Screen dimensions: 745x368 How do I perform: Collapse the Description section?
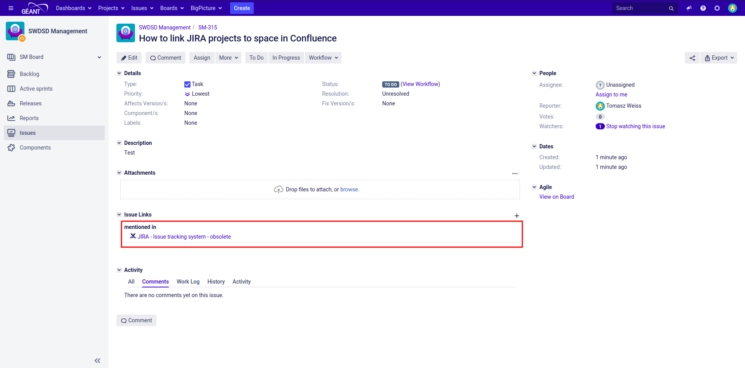tap(119, 143)
